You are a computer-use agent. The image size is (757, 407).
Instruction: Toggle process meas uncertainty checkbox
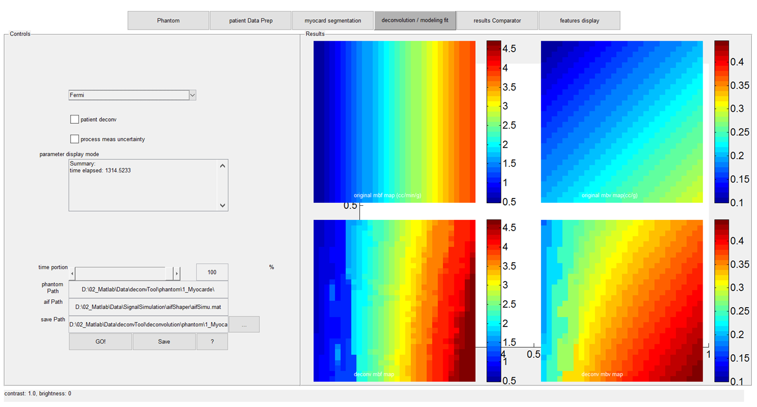(x=74, y=139)
